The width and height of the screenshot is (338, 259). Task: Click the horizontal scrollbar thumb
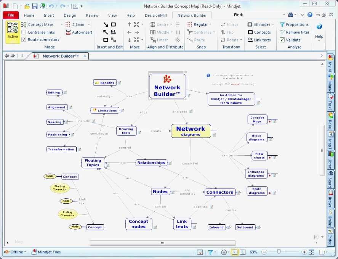(x=163, y=243)
